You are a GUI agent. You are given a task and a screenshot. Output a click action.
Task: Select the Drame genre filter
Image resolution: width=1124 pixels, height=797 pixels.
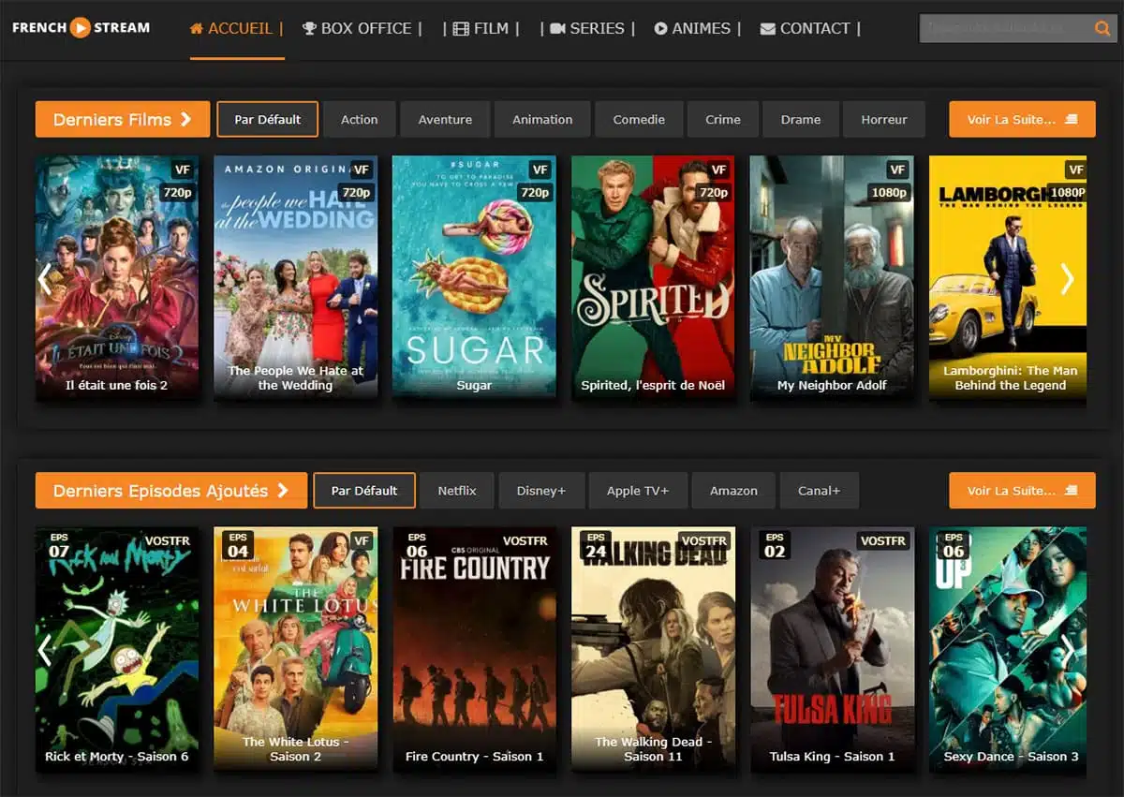(x=801, y=119)
